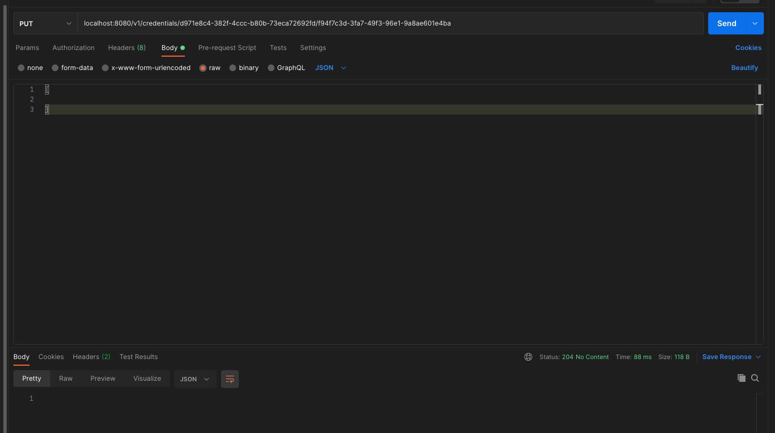Viewport: 775px width, 433px height.
Task: Expand the Send button options arrow
Action: pos(755,23)
